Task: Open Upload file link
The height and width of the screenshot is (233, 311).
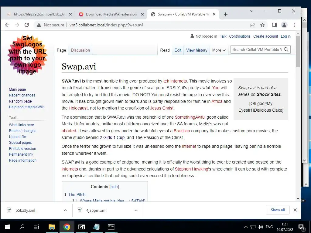Action: click(17, 137)
